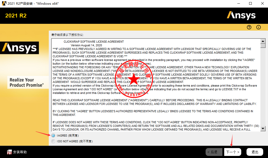Maximize the installer window
This screenshot has width=268, height=158.
[250, 3]
